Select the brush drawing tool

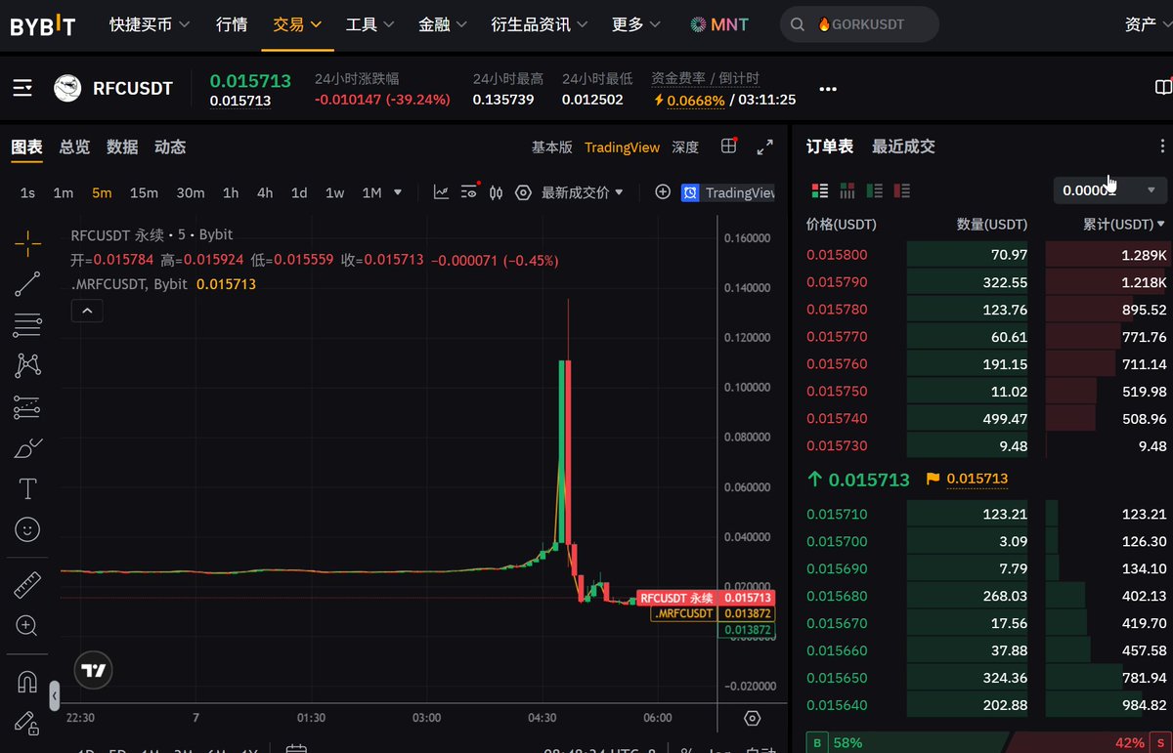pos(27,448)
